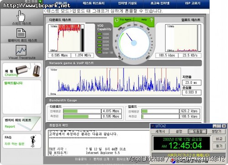Open Chatting via the tin cans icon
Image resolution: width=228 pixels, height=165 pixels.
tap(28, 70)
